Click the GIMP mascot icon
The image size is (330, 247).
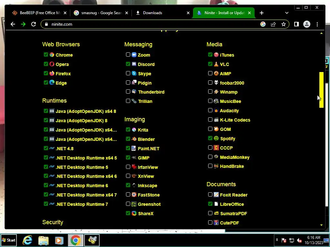(x=134, y=158)
